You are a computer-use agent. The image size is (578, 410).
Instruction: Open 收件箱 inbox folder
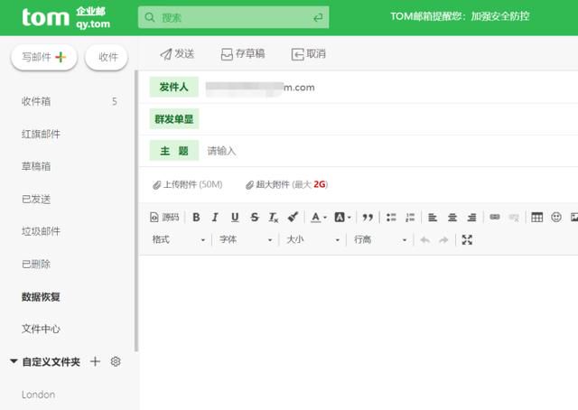tap(36, 101)
